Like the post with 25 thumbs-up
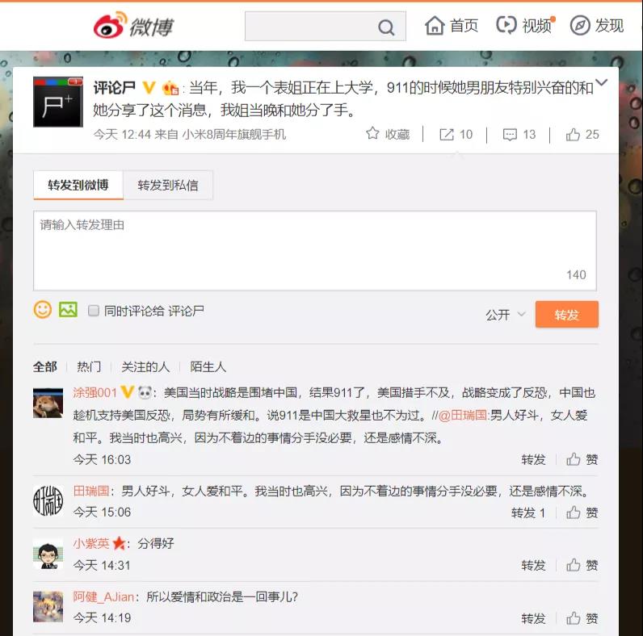The image size is (643, 636). [573, 135]
